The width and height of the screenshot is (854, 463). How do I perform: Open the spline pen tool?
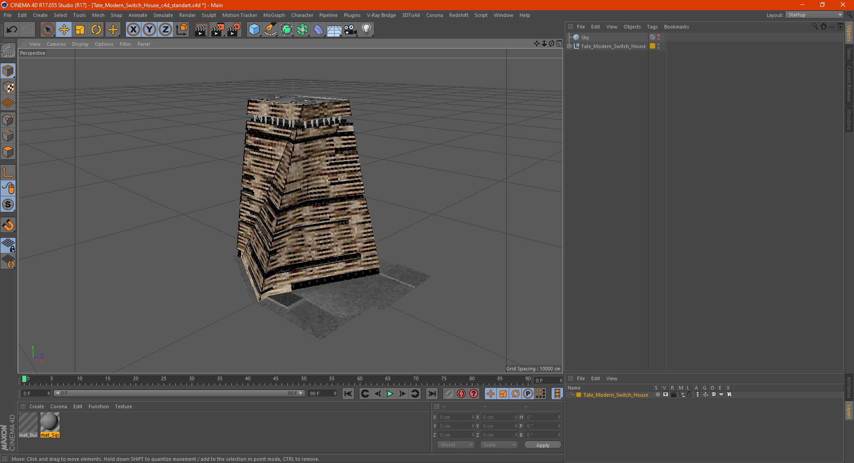[270, 30]
